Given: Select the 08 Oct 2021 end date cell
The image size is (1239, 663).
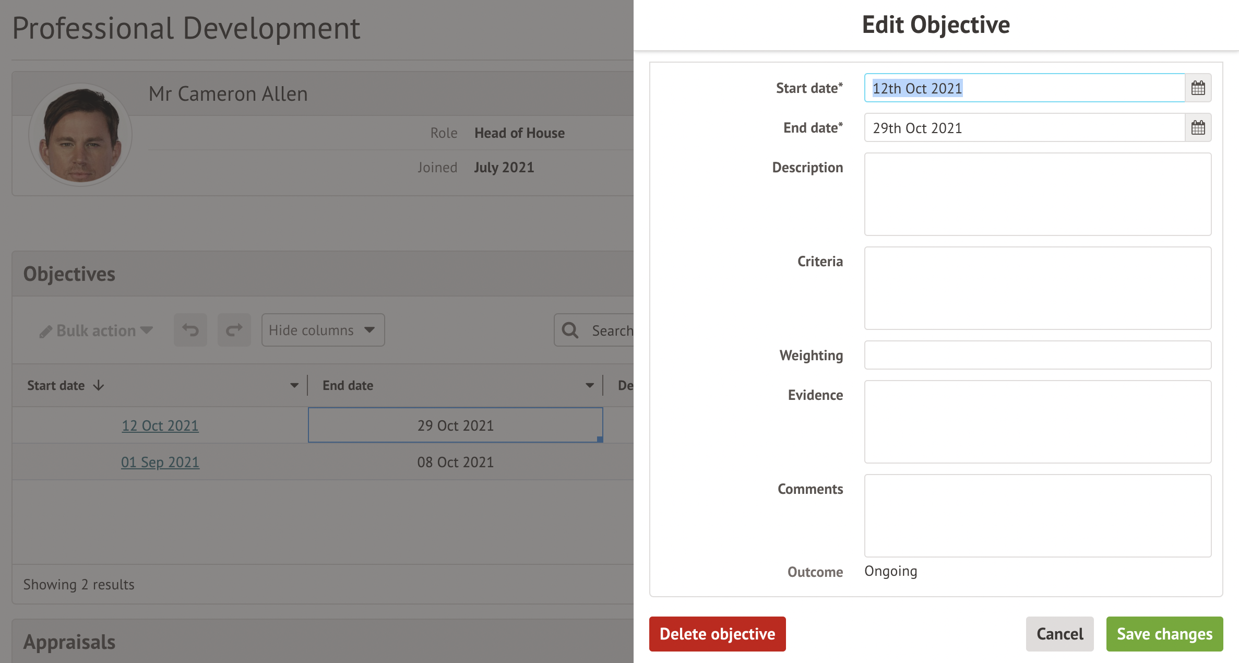Looking at the screenshot, I should (455, 462).
